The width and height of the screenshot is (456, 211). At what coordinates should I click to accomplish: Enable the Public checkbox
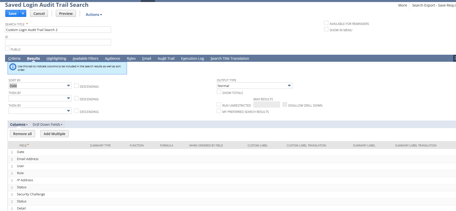[x=7, y=49]
